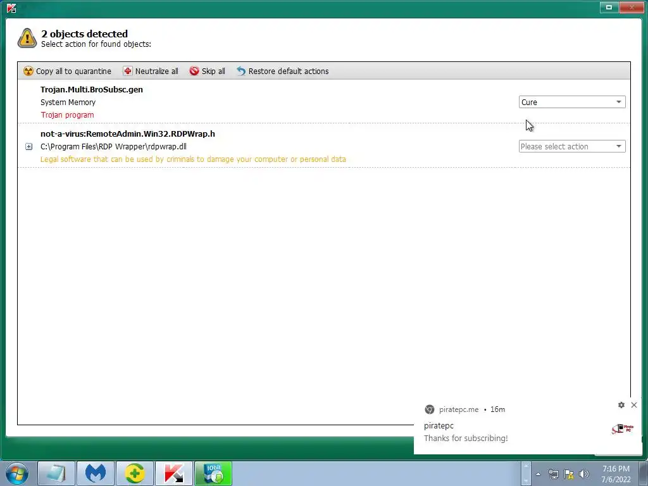
Task: Open the green plus taskbar application
Action: 135,473
